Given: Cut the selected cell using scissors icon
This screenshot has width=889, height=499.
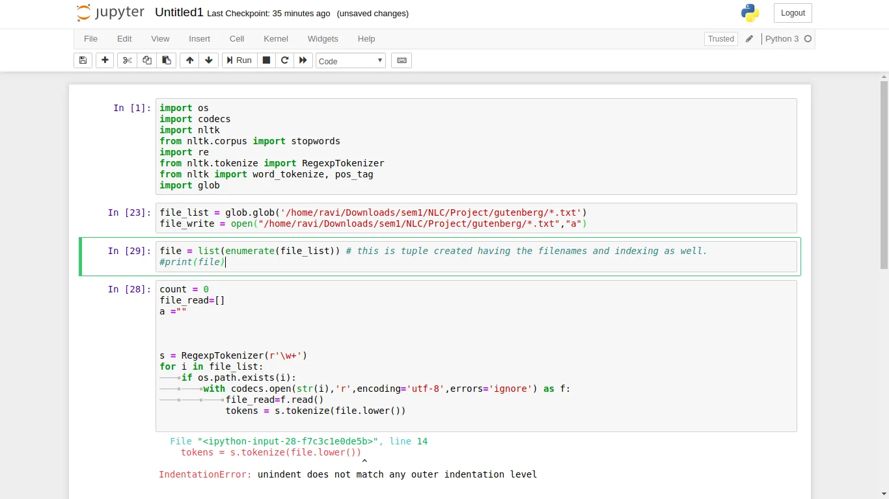Looking at the screenshot, I should click(x=127, y=60).
